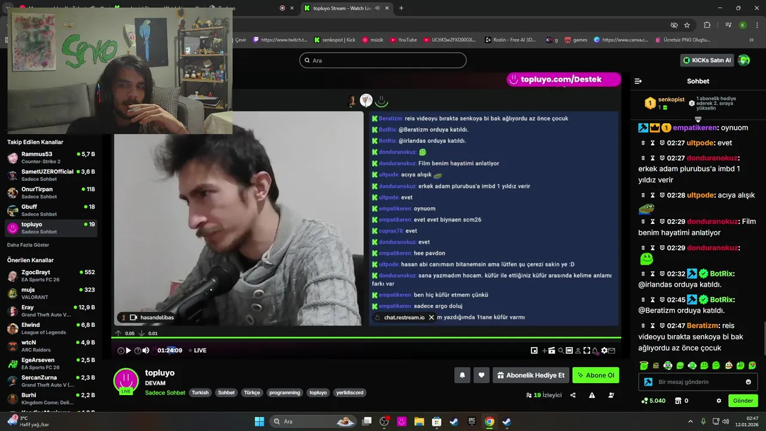Viewport: 766px width, 431px height.
Task: Open senkopist | Kick bookmark
Action: (335, 40)
